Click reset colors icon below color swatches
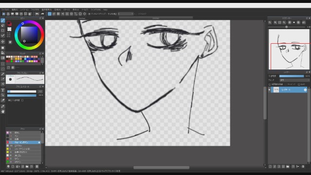Image resolution: width=311 pixels, height=175 pixels. tap(10, 42)
